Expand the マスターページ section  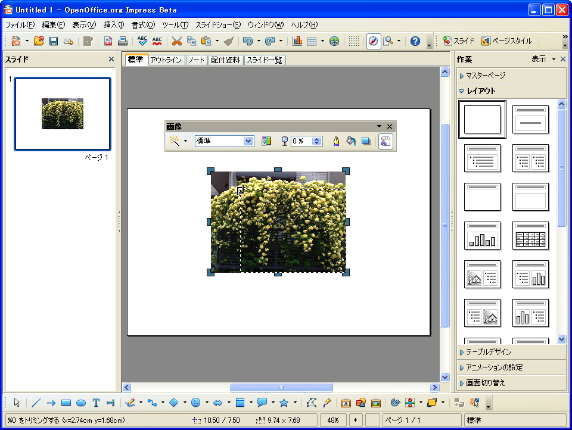coord(511,76)
